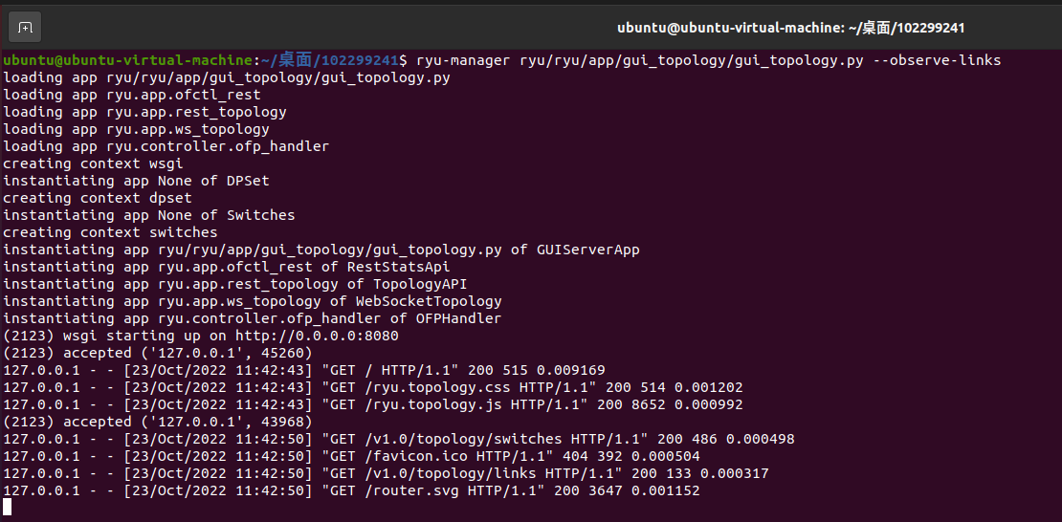Click the 'creating context switches' line
Screen dimensions: 1062x522
point(110,232)
